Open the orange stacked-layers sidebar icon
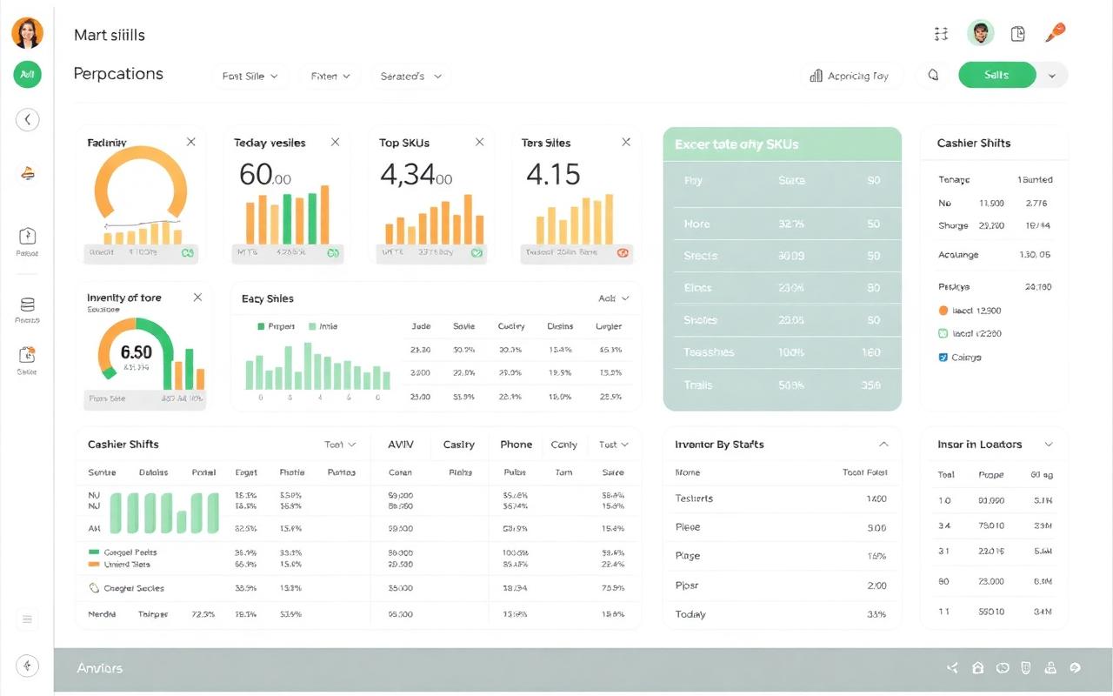 click(x=28, y=173)
